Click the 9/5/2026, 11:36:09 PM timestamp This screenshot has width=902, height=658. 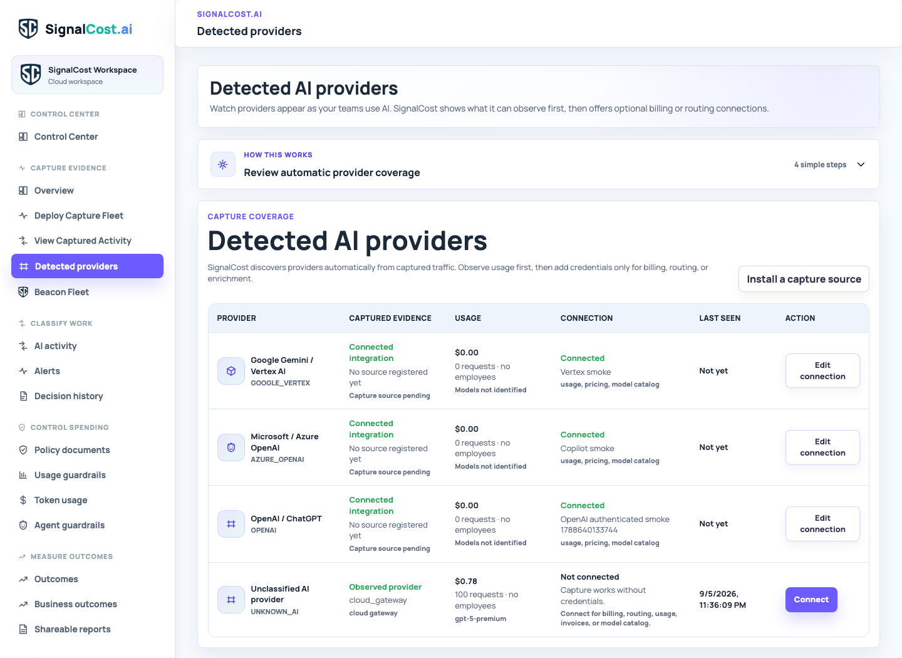(x=723, y=600)
